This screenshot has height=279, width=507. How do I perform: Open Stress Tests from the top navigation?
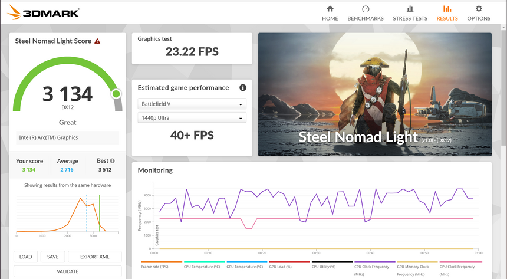pyautogui.click(x=410, y=13)
